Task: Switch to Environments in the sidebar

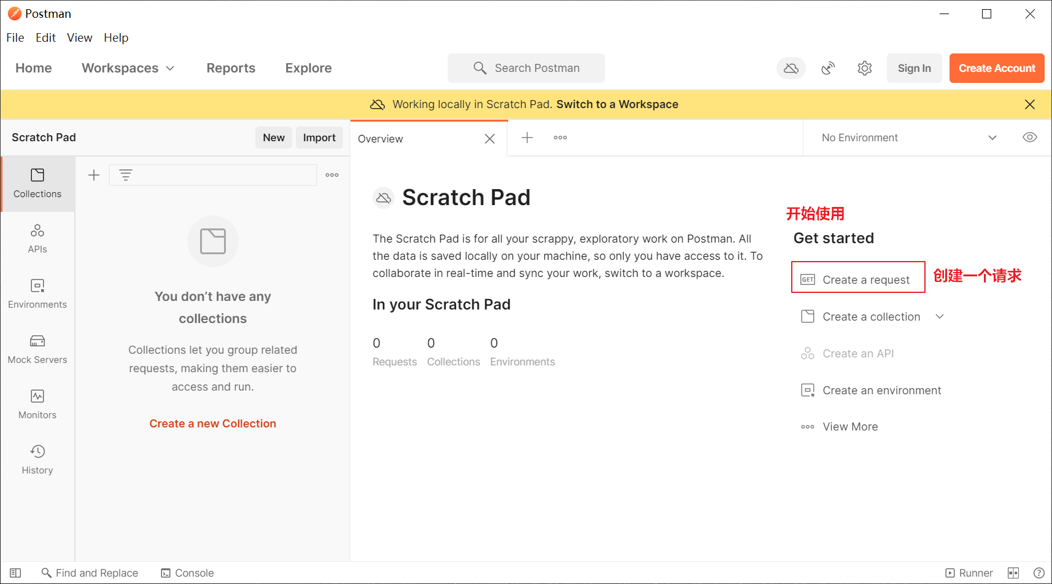Action: (x=37, y=294)
